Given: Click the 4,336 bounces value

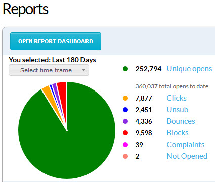Looking at the screenshot, I should [x=144, y=121].
